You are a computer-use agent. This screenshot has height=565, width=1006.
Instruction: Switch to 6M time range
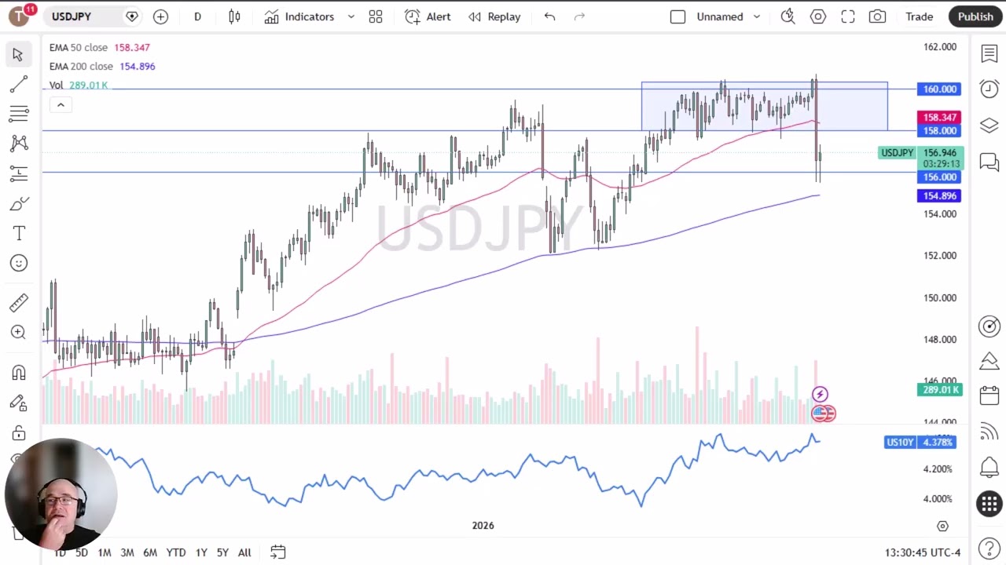[x=149, y=552]
